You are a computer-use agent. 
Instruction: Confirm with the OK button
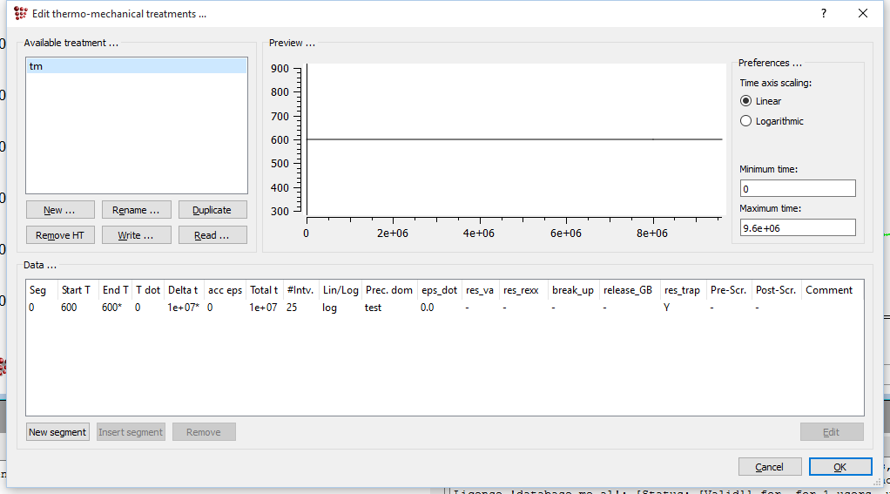point(839,467)
